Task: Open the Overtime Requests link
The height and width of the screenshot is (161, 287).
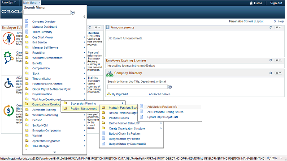Action: point(94,34)
